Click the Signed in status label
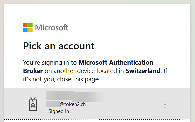Image resolution: width=195 pixels, height=122 pixels. (x=59, y=111)
